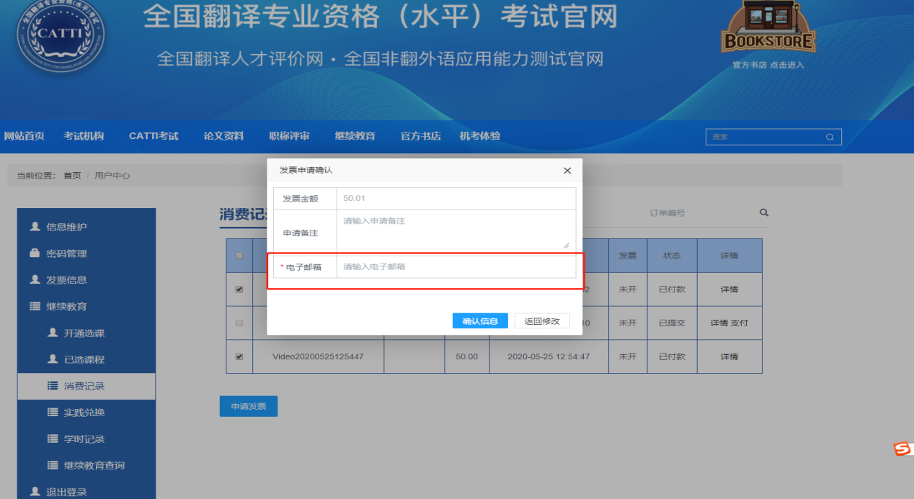Open the 发票信息 sidebar item
914x499 pixels.
pos(66,279)
